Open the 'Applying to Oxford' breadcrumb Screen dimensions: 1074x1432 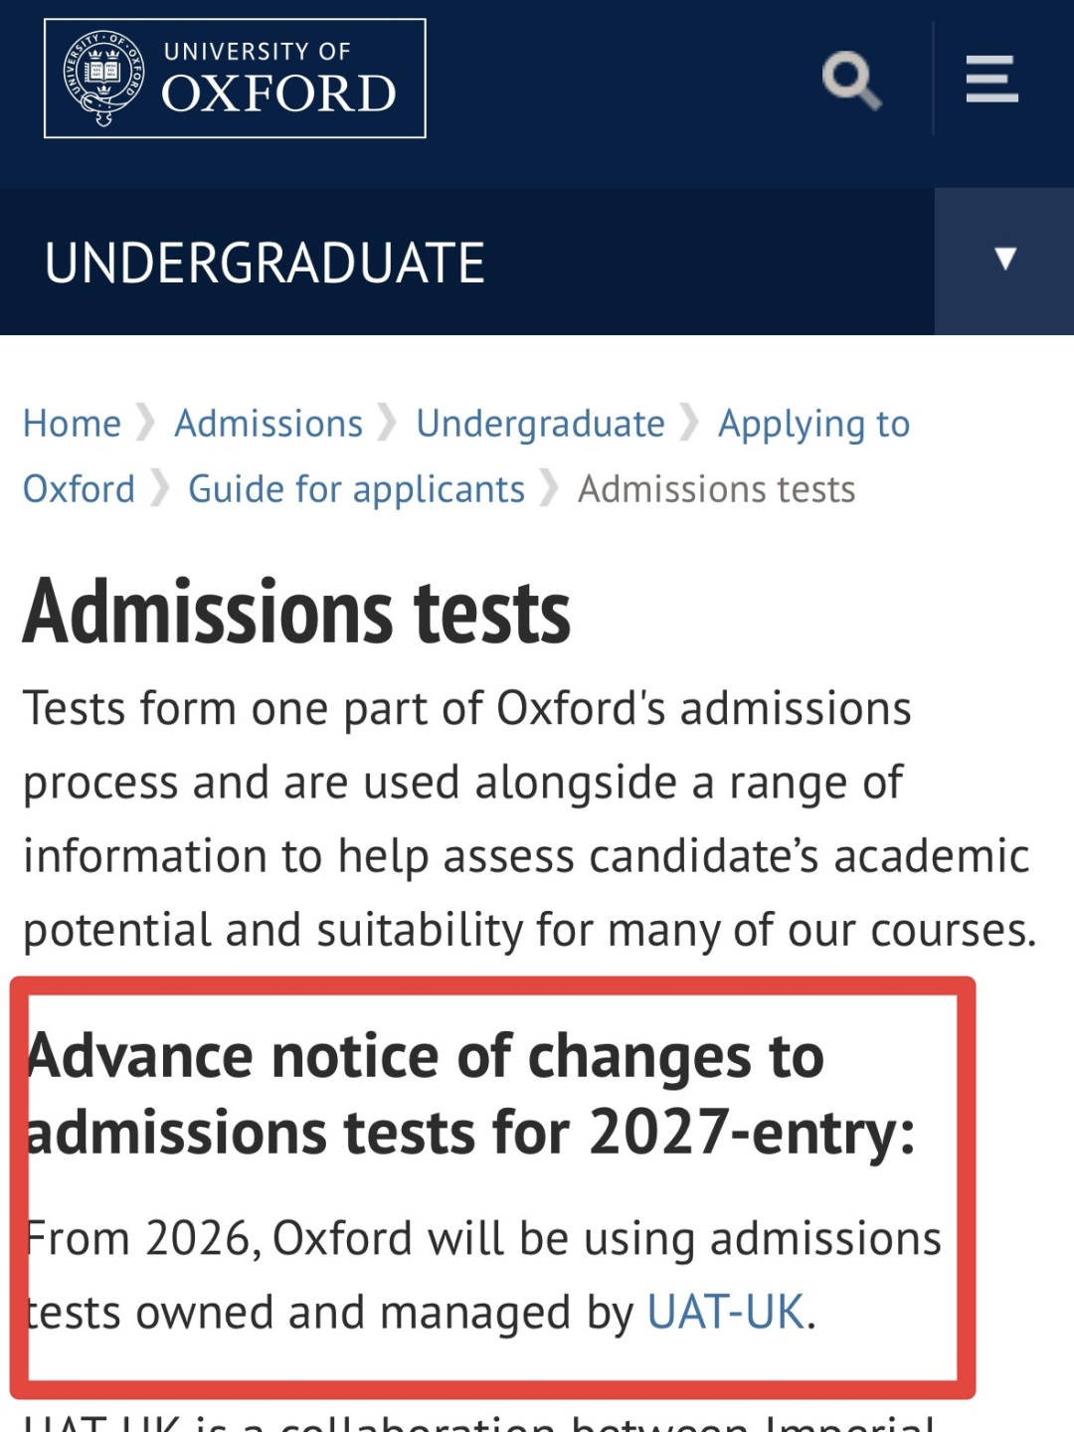[x=813, y=424]
